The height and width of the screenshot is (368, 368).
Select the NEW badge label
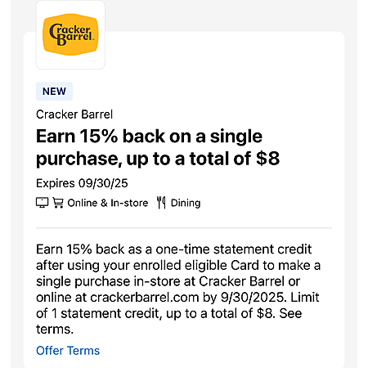(54, 92)
